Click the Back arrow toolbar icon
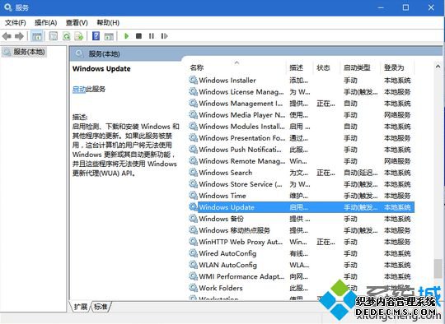 (7, 36)
